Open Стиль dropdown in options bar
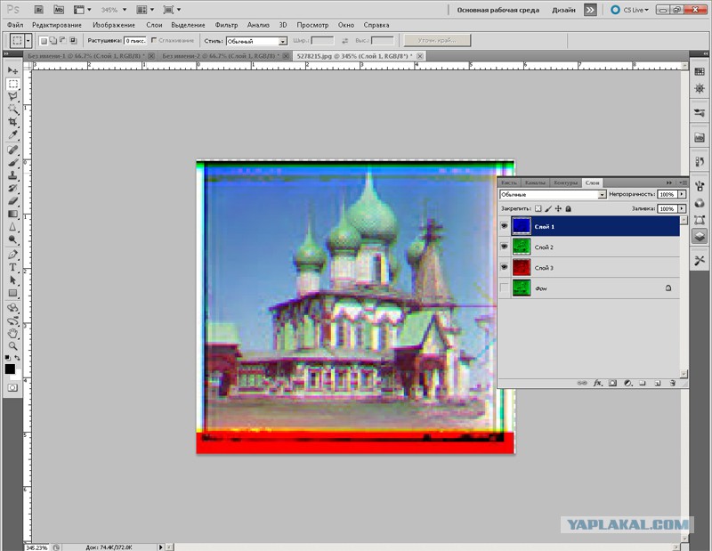This screenshot has height=551, width=712. [256, 41]
